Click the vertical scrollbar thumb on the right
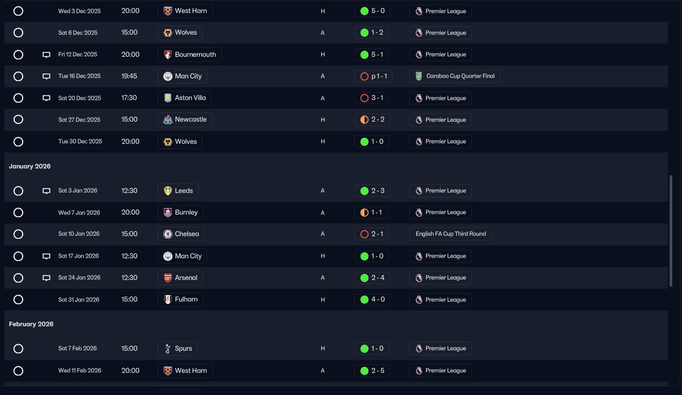The height and width of the screenshot is (395, 682). (x=671, y=231)
